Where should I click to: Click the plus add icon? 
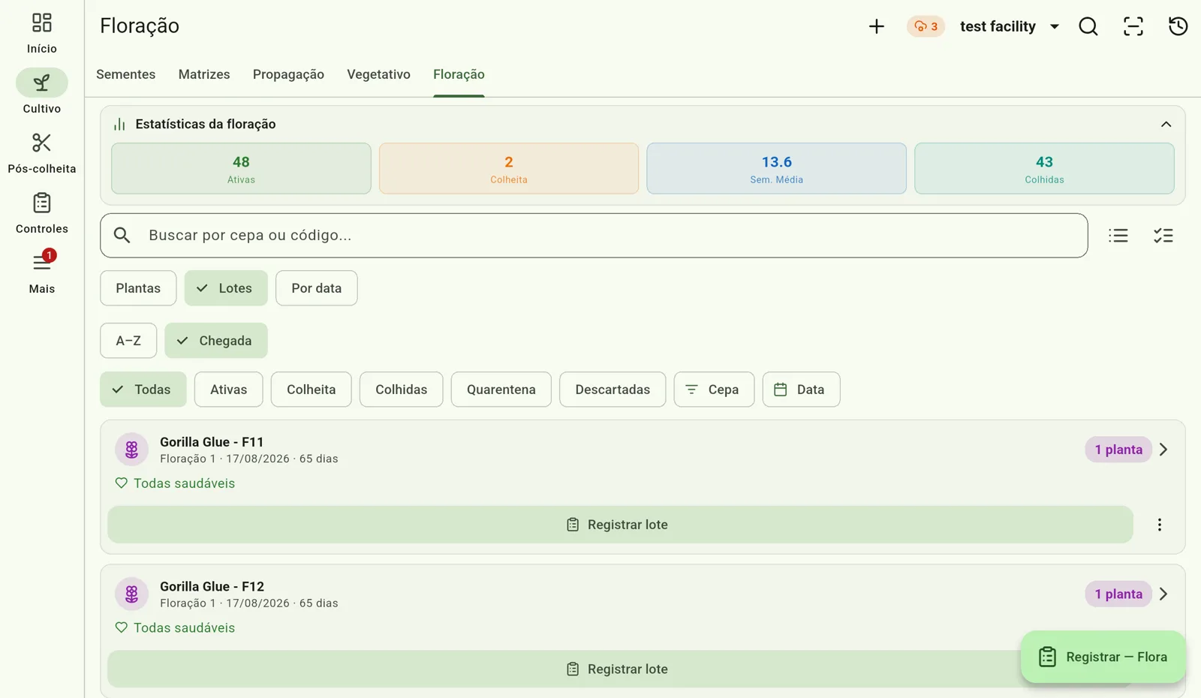tap(876, 26)
